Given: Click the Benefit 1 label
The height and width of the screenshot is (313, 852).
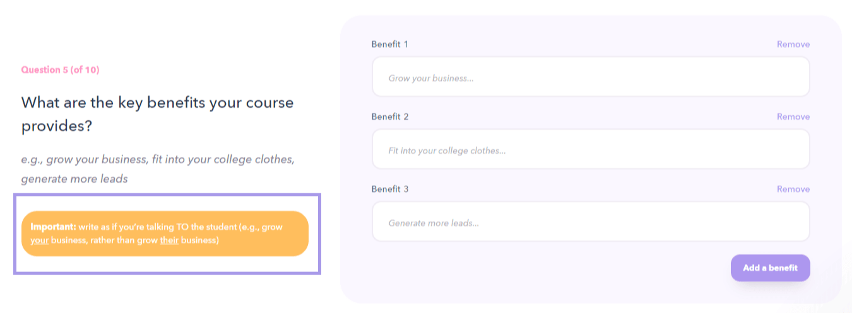Looking at the screenshot, I should (390, 44).
